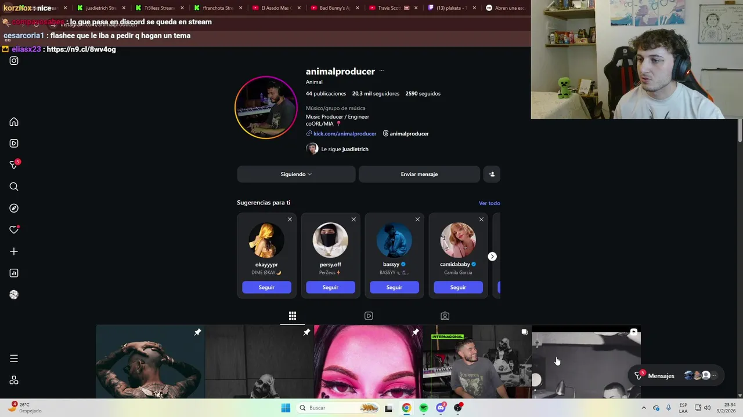Open the Mensajes floating panel

677,376
